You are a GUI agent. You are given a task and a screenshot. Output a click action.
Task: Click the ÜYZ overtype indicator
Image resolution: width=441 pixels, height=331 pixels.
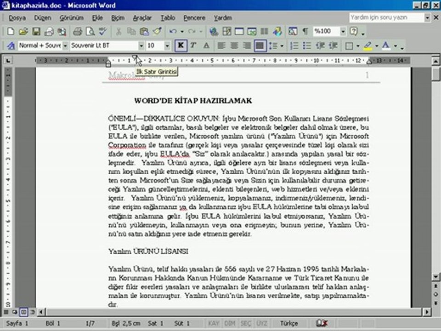[x=261, y=323]
